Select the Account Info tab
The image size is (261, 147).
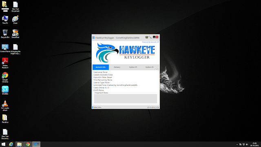click(x=101, y=67)
